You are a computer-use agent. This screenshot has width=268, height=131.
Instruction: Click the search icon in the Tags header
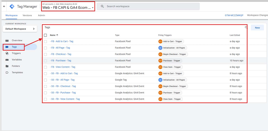(x=246, y=27)
